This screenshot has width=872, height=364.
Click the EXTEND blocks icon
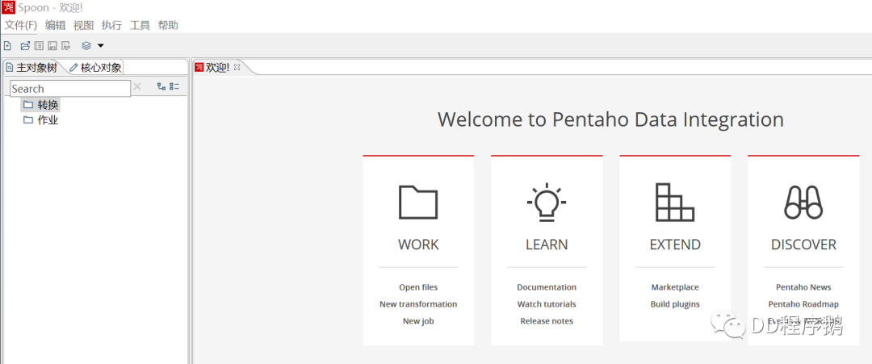coord(674,203)
